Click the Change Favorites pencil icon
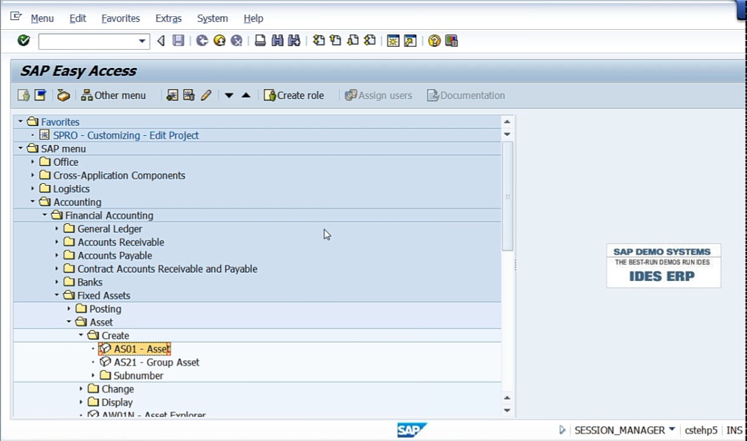Viewport: 747px width, 441px height. tap(206, 95)
